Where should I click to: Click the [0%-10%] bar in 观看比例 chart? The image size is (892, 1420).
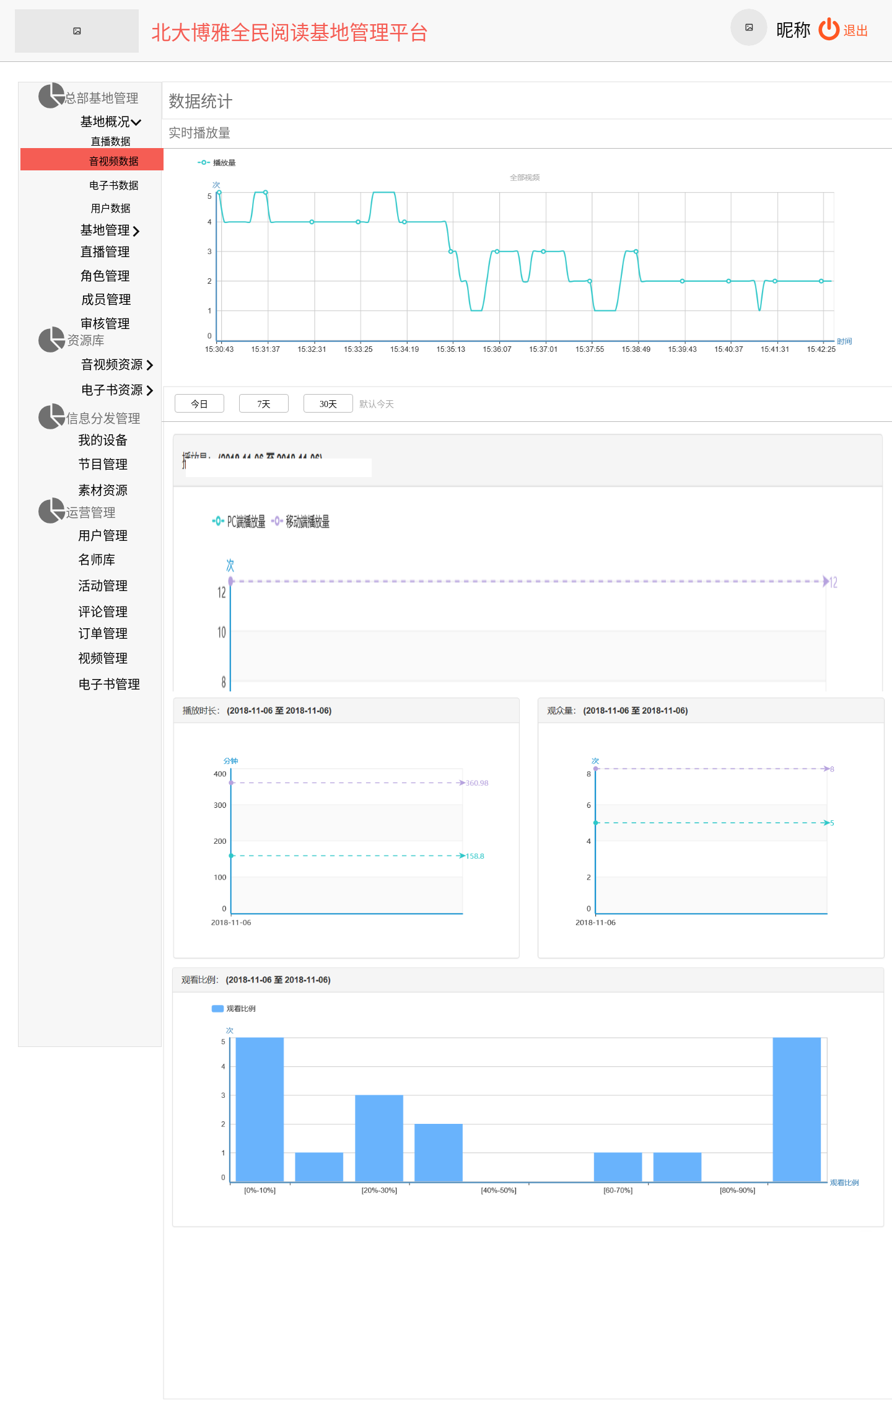[260, 1110]
